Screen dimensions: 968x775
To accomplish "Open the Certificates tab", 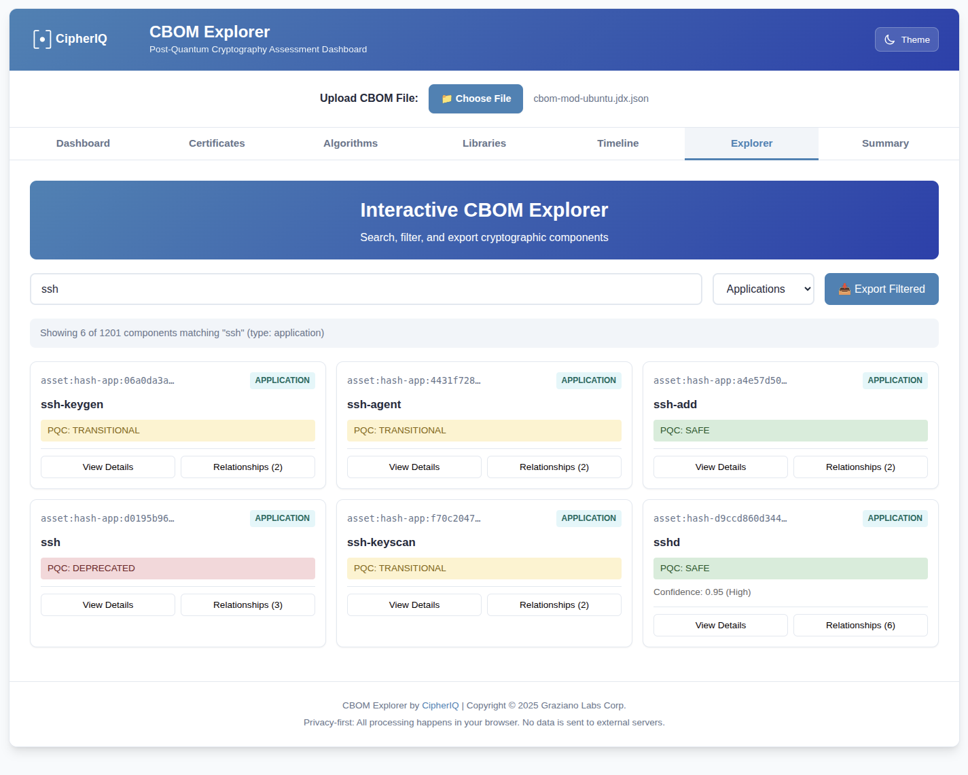I will coord(217,143).
